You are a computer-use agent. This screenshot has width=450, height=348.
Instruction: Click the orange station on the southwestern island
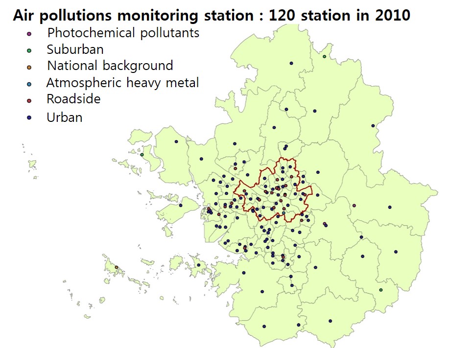tap(117, 267)
